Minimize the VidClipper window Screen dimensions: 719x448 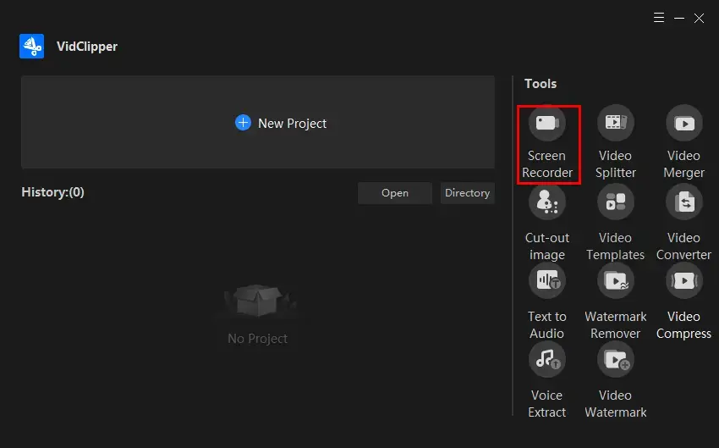(x=679, y=17)
